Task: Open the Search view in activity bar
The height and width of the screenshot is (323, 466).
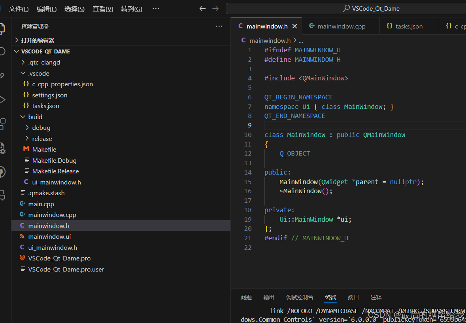Action: click(x=2, y=51)
